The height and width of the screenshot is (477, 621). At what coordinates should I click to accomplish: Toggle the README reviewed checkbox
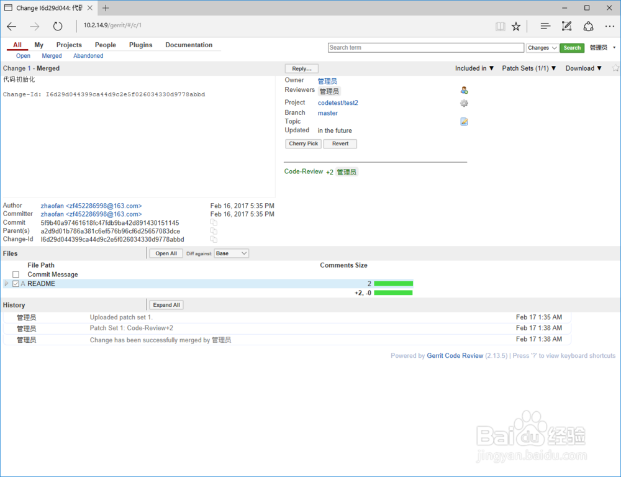(16, 284)
